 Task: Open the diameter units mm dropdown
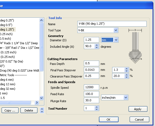(116, 40)
